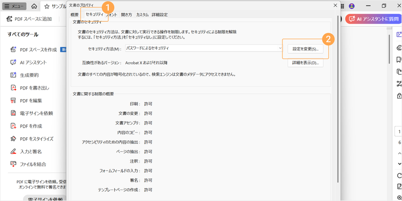Click the document compress icon in right rail
The width and height of the screenshot is (402, 201).
click(399, 186)
